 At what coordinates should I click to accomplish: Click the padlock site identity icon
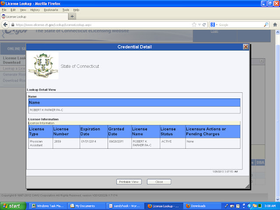13,25
